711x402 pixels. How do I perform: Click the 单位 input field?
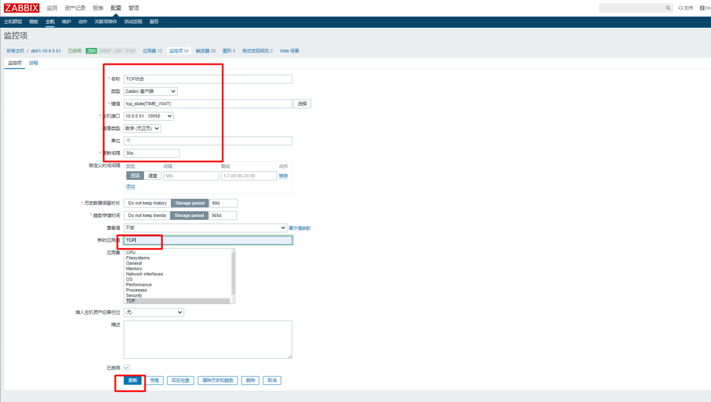point(208,141)
